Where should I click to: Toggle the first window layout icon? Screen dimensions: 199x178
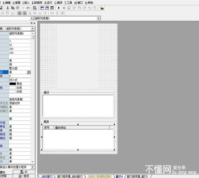pyautogui.click(x=42, y=8)
